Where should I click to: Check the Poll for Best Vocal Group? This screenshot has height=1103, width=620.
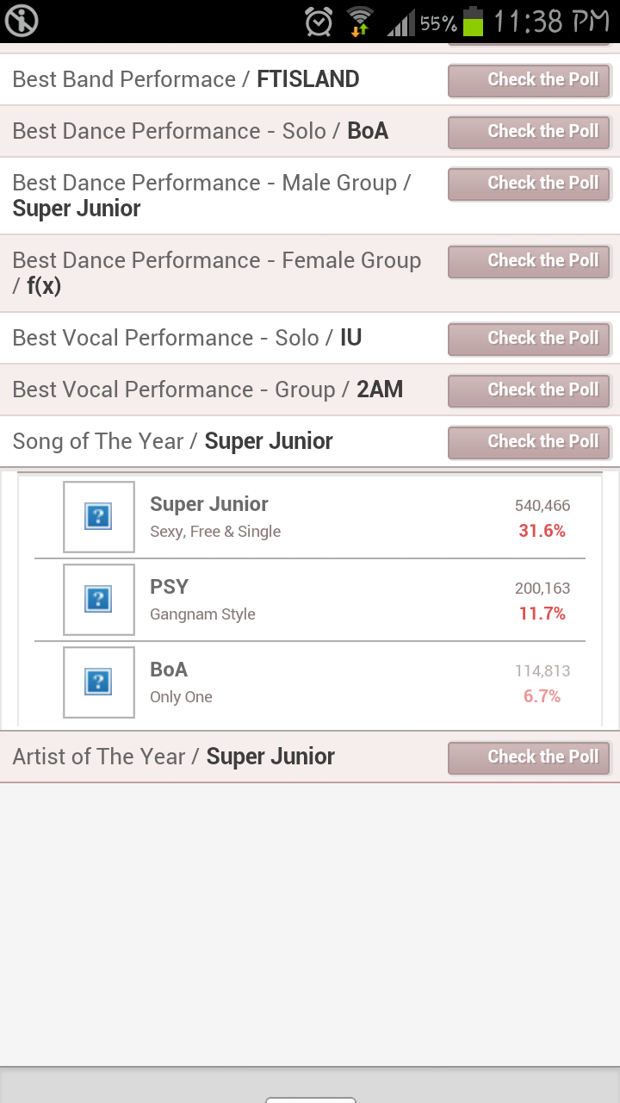point(529,390)
